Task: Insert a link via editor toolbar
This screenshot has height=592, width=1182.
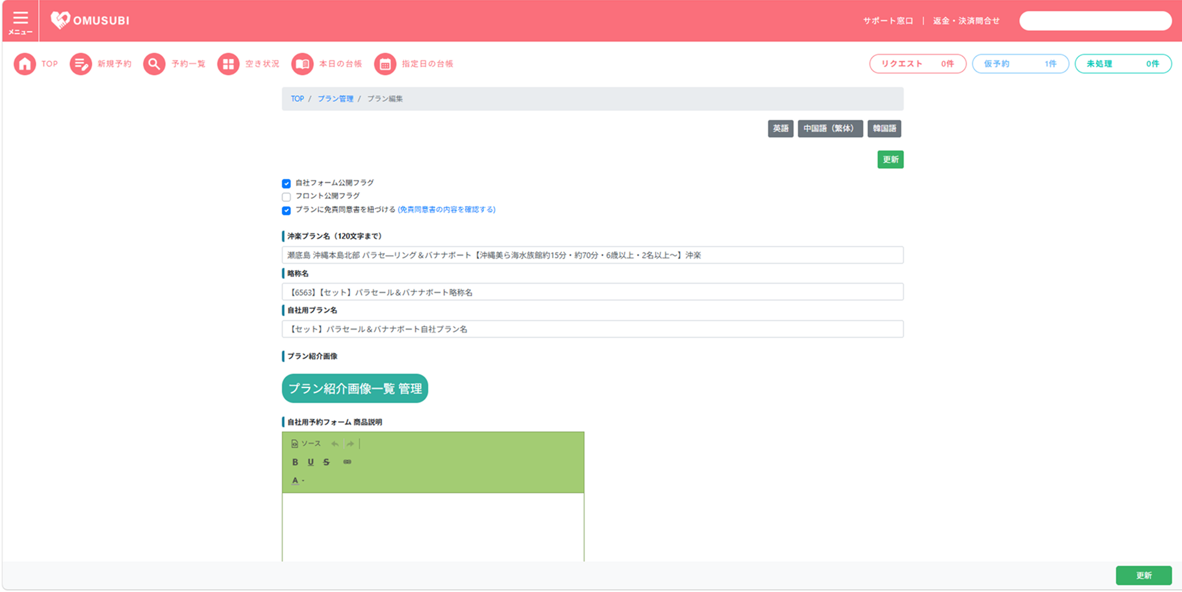Action: 347,462
